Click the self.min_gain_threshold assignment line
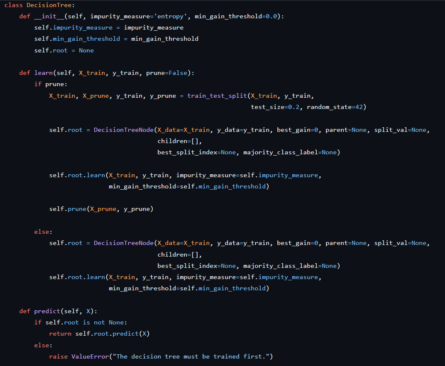445x366 pixels. pyautogui.click(x=116, y=39)
